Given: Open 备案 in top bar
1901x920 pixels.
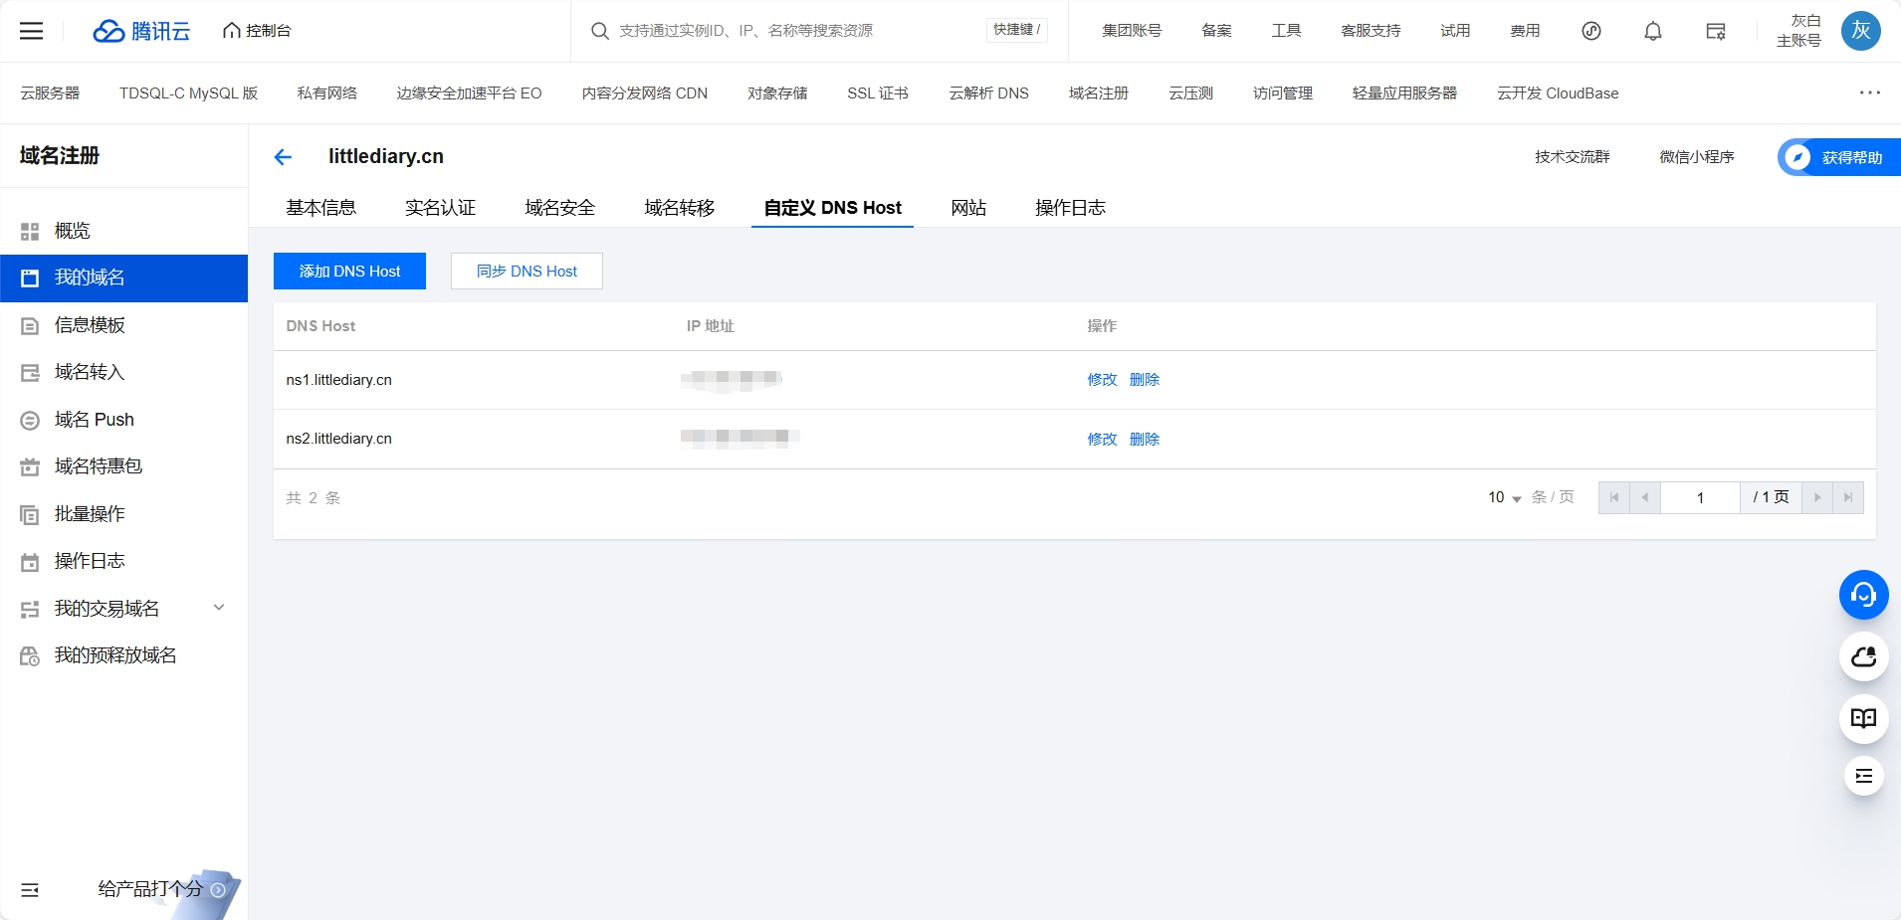Looking at the screenshot, I should (x=1216, y=31).
